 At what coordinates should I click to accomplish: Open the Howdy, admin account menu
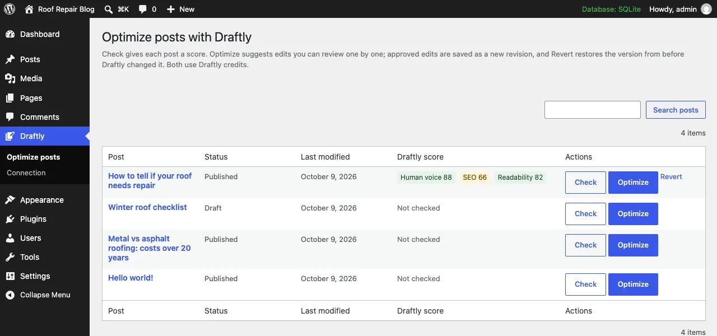680,9
